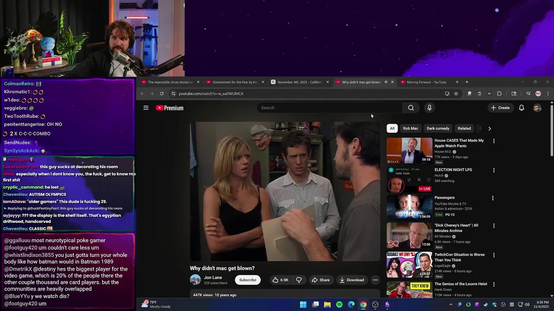Go to YouTube Premium home logo
554x311 pixels.
[x=170, y=108]
